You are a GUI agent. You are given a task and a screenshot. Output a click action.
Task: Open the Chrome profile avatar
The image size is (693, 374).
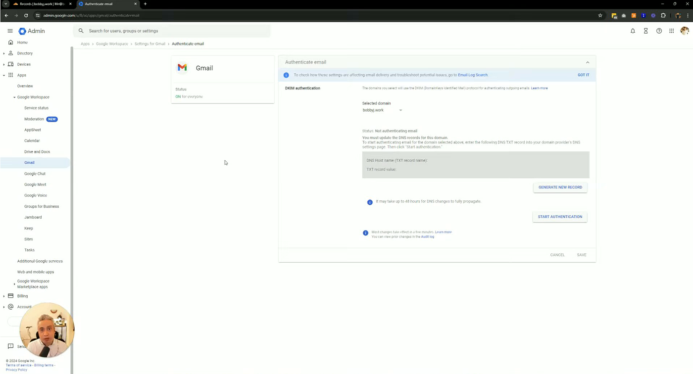[678, 15]
